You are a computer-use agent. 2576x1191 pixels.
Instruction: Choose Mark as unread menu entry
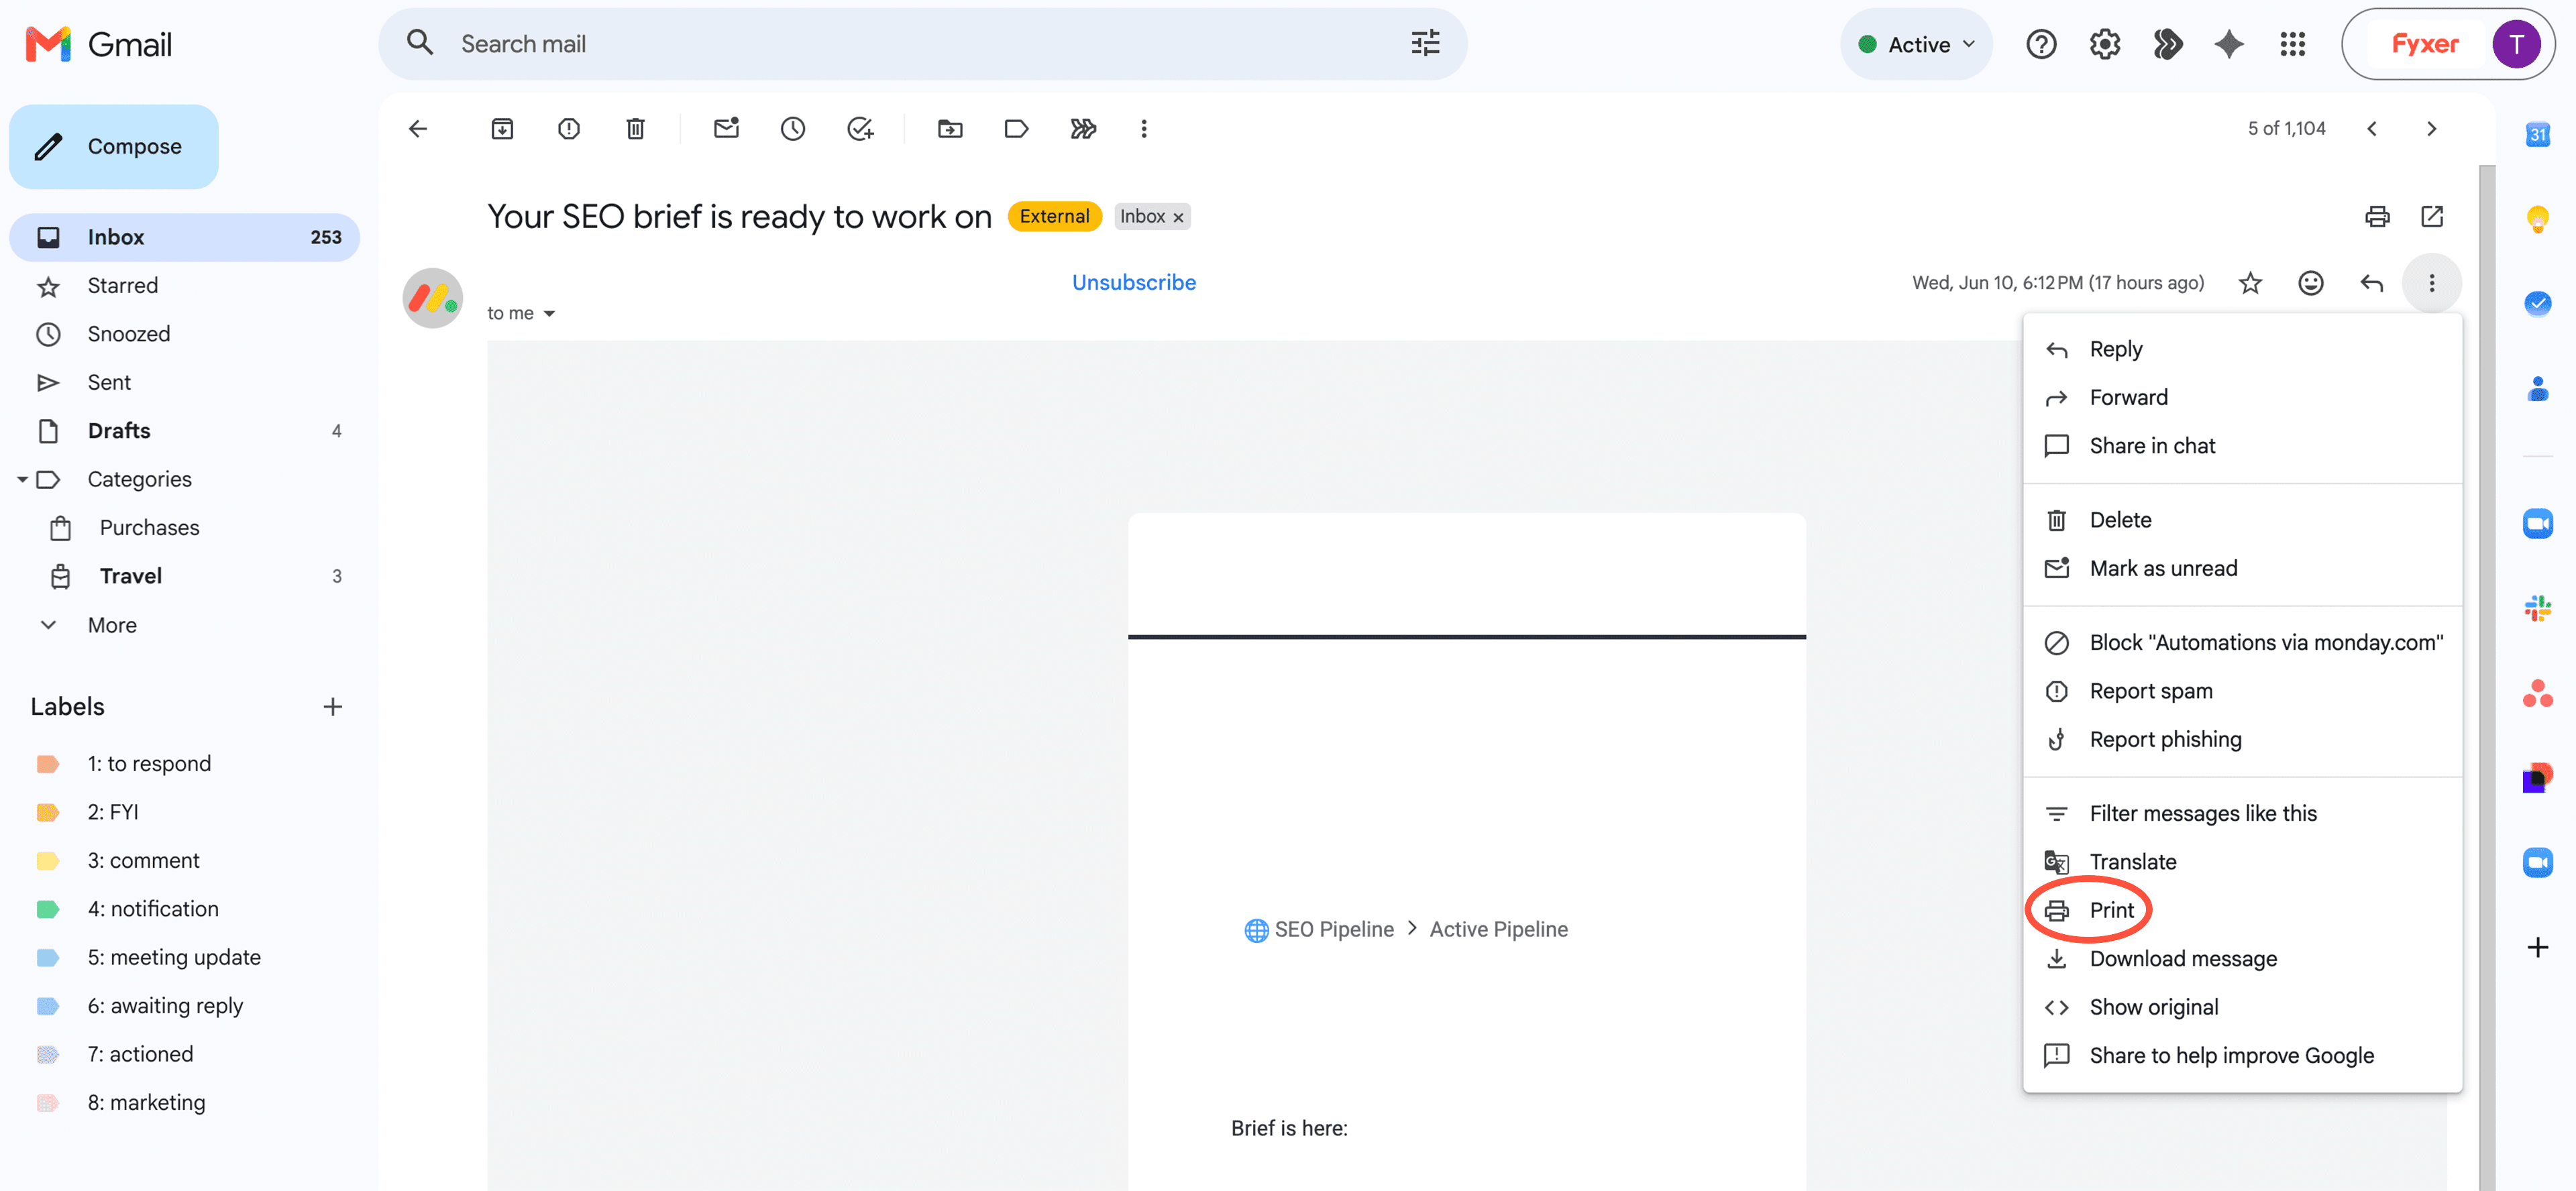click(x=2242, y=568)
